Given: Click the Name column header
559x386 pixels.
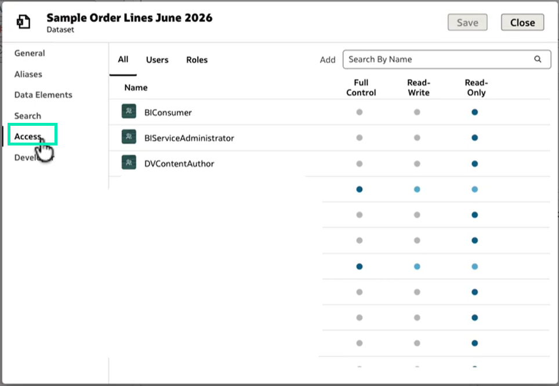Looking at the screenshot, I should pyautogui.click(x=136, y=88).
